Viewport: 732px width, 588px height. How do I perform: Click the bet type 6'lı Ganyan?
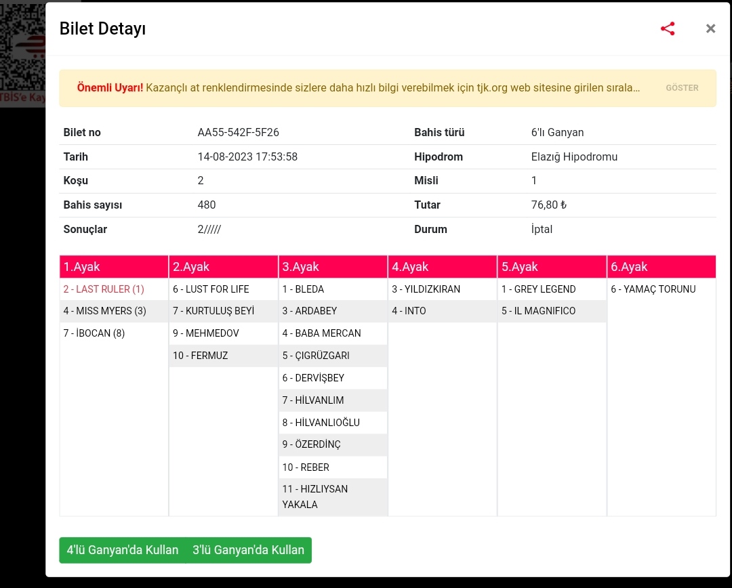pos(557,133)
